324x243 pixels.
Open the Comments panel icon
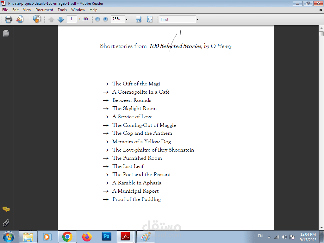(x=6, y=209)
